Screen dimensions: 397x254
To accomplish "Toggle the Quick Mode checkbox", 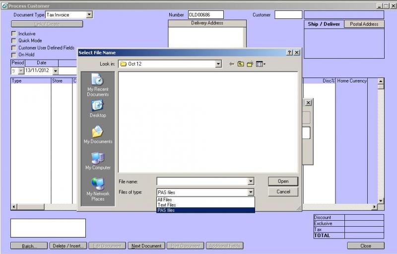I will coord(14,41).
